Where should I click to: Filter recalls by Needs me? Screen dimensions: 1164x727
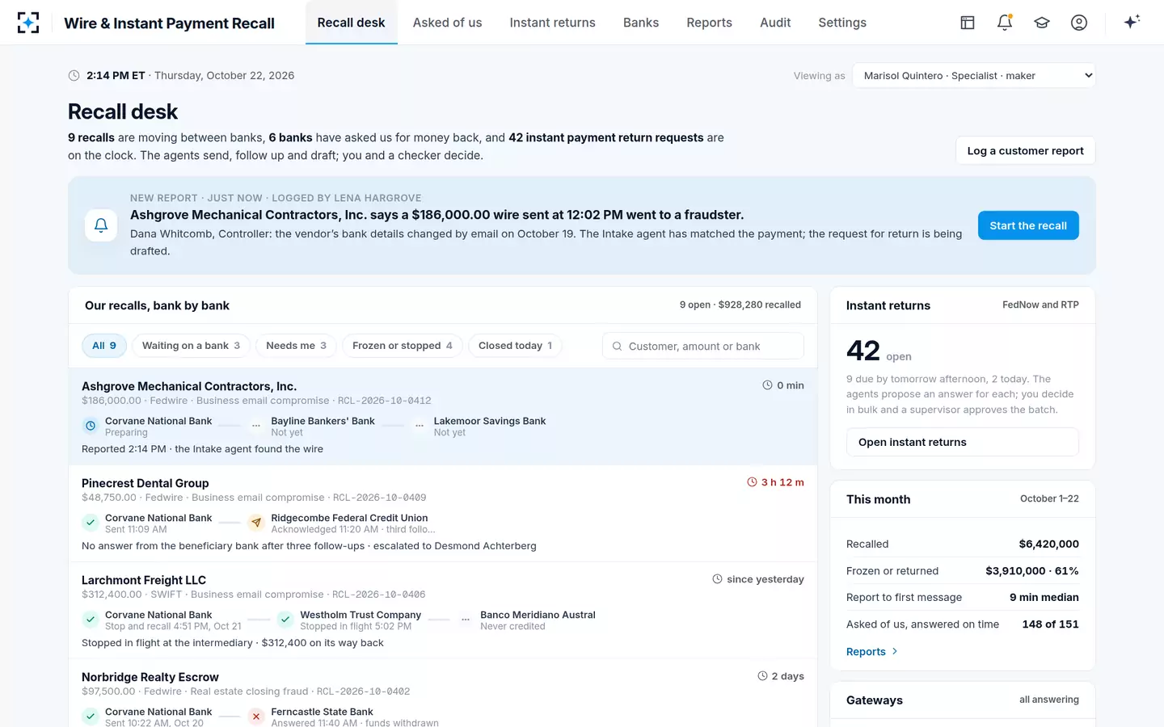click(296, 346)
